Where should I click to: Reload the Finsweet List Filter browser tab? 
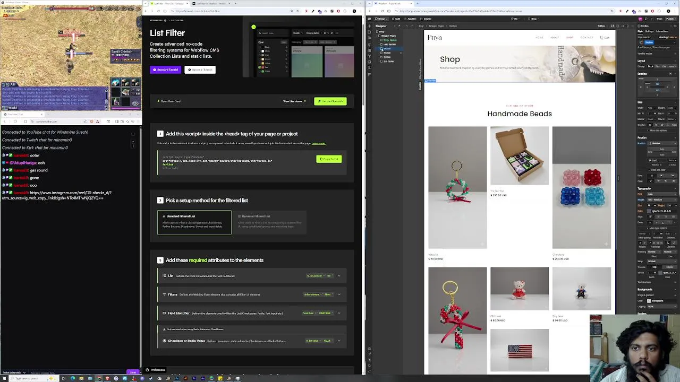pos(158,11)
